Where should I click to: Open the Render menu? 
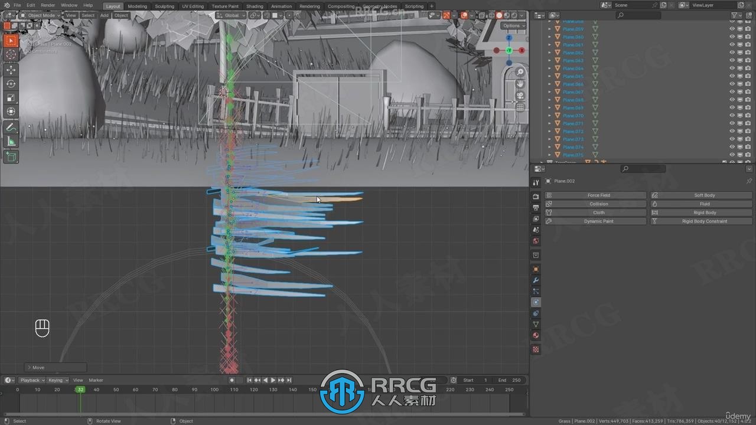(48, 5)
